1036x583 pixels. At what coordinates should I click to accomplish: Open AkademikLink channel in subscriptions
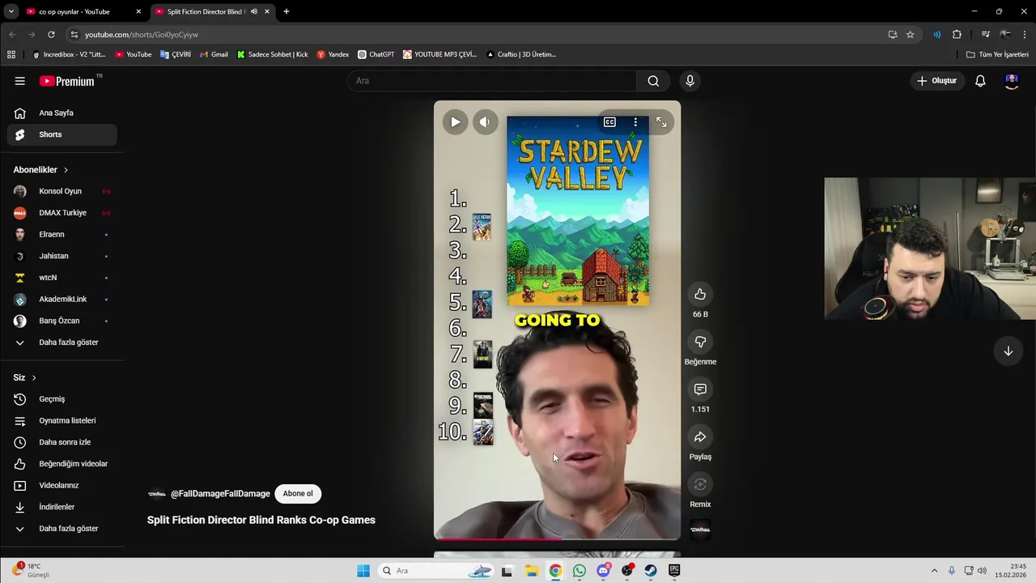click(x=62, y=300)
